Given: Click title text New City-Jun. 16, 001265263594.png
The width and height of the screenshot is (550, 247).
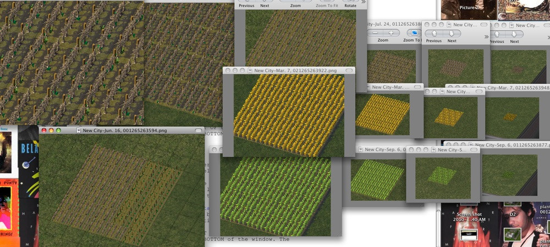Looking at the screenshot, I should point(124,131).
